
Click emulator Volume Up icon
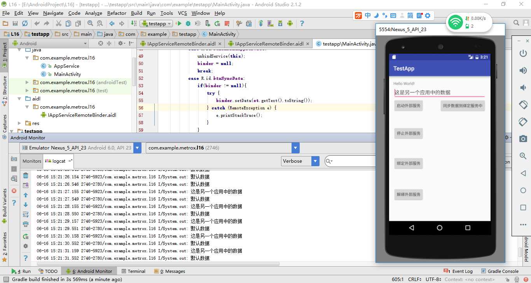coord(523,70)
